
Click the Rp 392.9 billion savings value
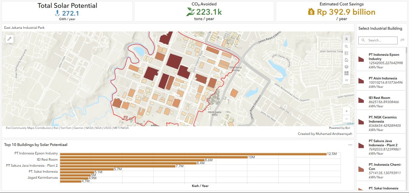(x=346, y=12)
